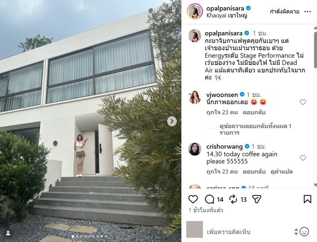The image size is (317, 242).
Task: Click the กำลังติดตาม following button
Action: pyautogui.click(x=285, y=12)
